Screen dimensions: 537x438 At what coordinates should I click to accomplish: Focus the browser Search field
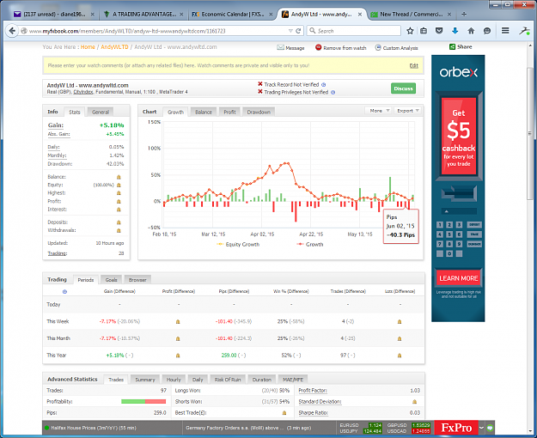coord(354,31)
